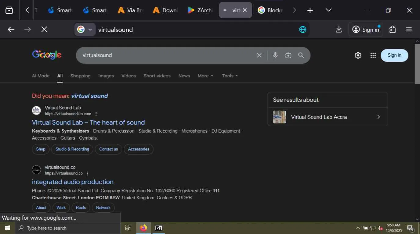This screenshot has width=420, height=234.
Task: Click the Work sitelink chip
Action: coord(61,208)
